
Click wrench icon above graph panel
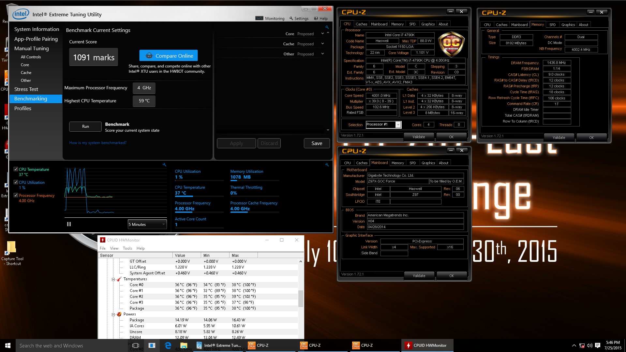164,165
